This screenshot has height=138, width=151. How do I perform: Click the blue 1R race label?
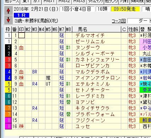21,15
